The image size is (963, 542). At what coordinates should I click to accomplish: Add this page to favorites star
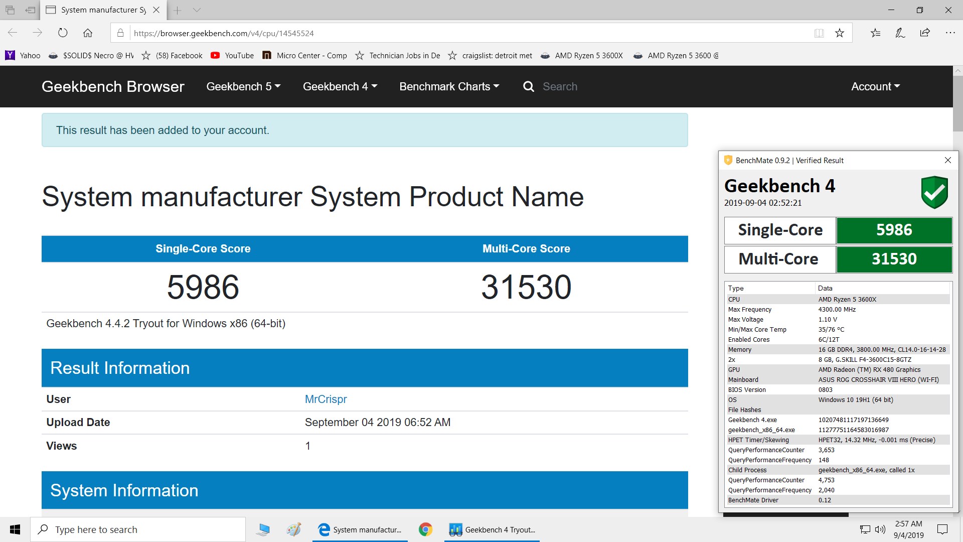click(x=840, y=33)
